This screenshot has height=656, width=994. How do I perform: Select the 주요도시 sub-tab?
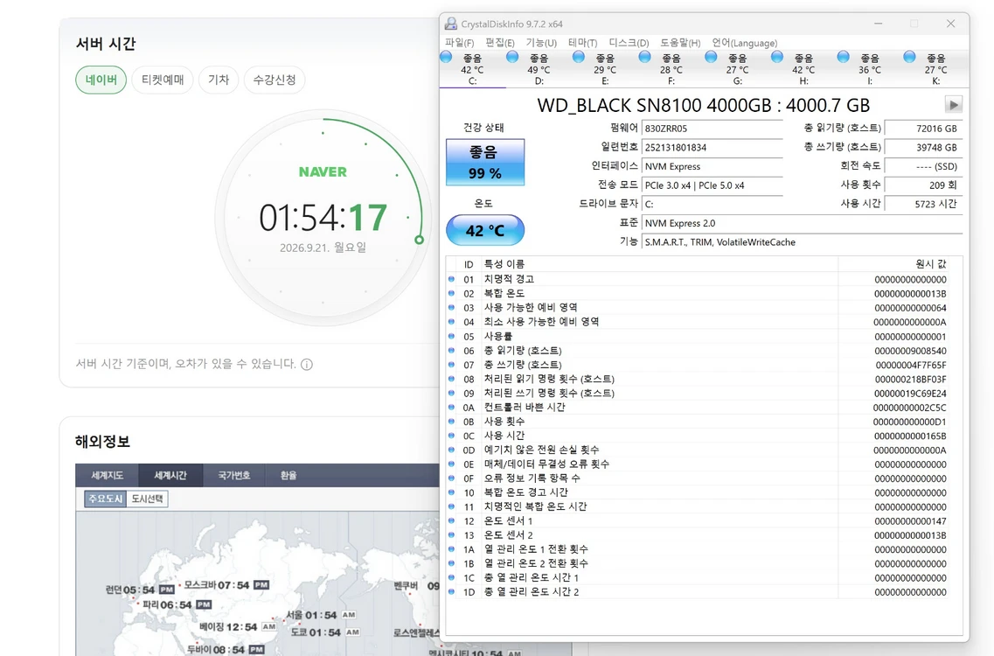(x=105, y=499)
